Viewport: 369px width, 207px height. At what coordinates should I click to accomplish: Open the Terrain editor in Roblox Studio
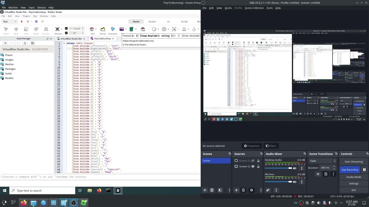(103, 30)
